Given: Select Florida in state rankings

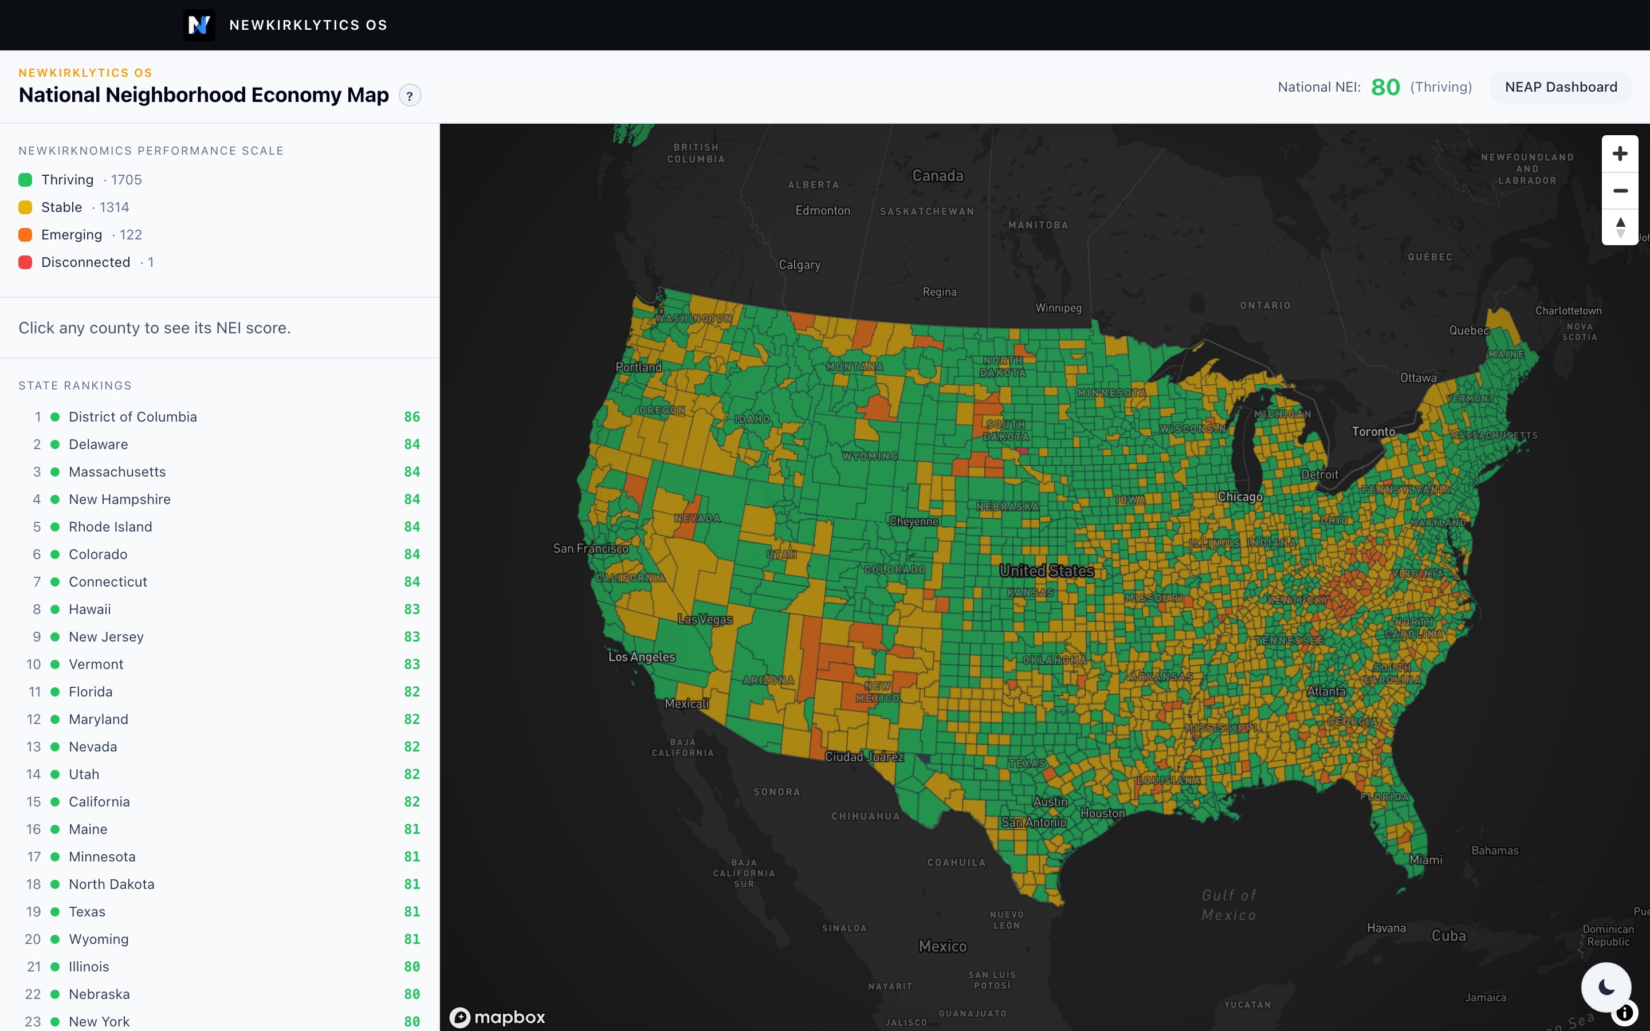Looking at the screenshot, I should (219, 692).
